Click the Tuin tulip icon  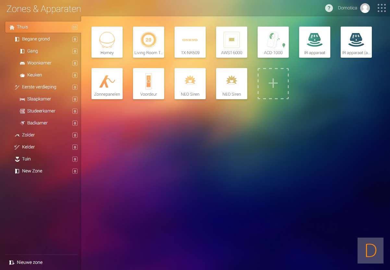pos(17,159)
